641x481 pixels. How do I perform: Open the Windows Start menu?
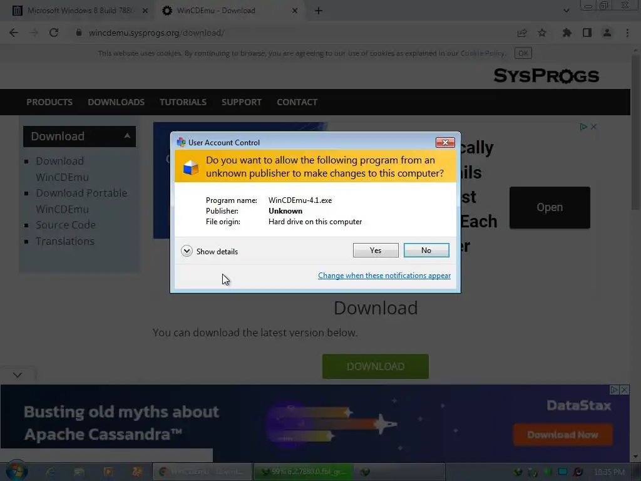click(16, 472)
